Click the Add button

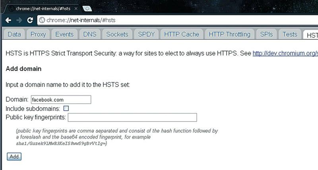pos(14,157)
